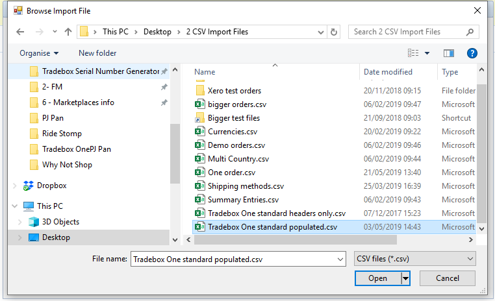This screenshot has width=495, height=301.
Task: Open Why Not Shop folder
Action: point(61,165)
